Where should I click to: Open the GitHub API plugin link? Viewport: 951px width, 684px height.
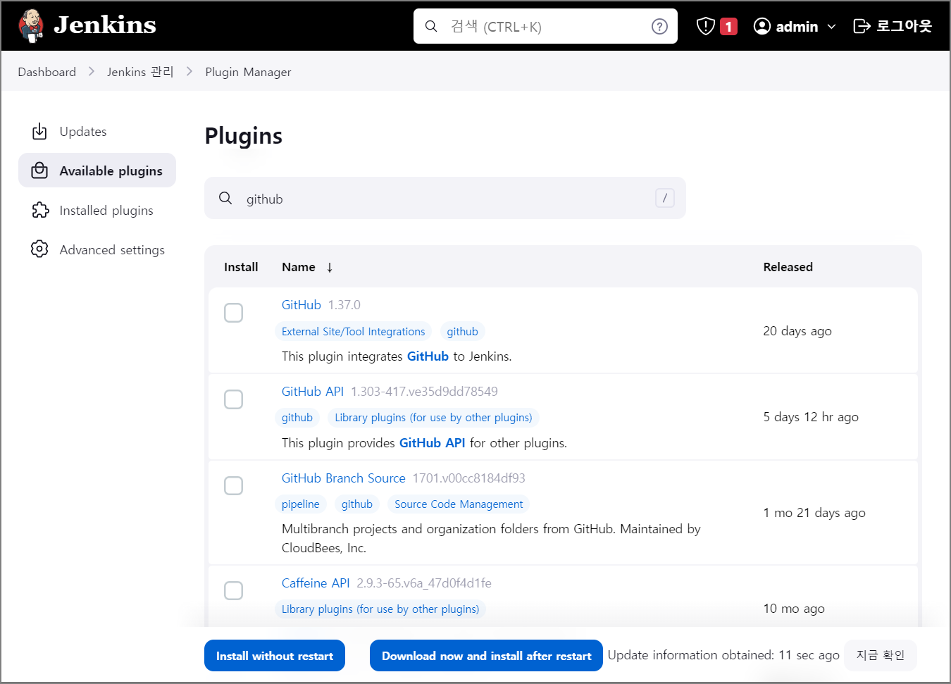[313, 391]
